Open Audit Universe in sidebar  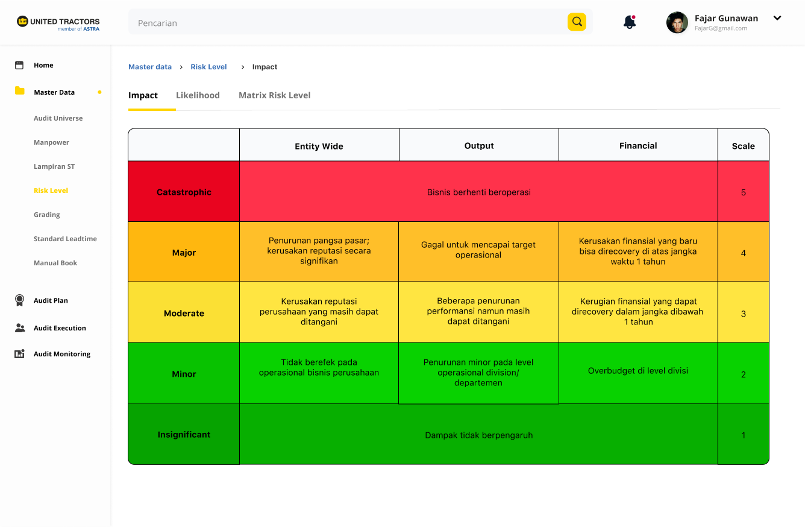[58, 118]
